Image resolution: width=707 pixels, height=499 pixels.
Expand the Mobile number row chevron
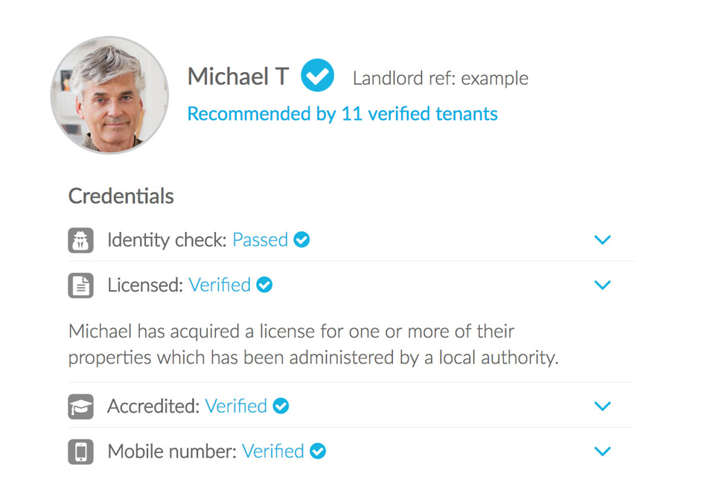603,451
